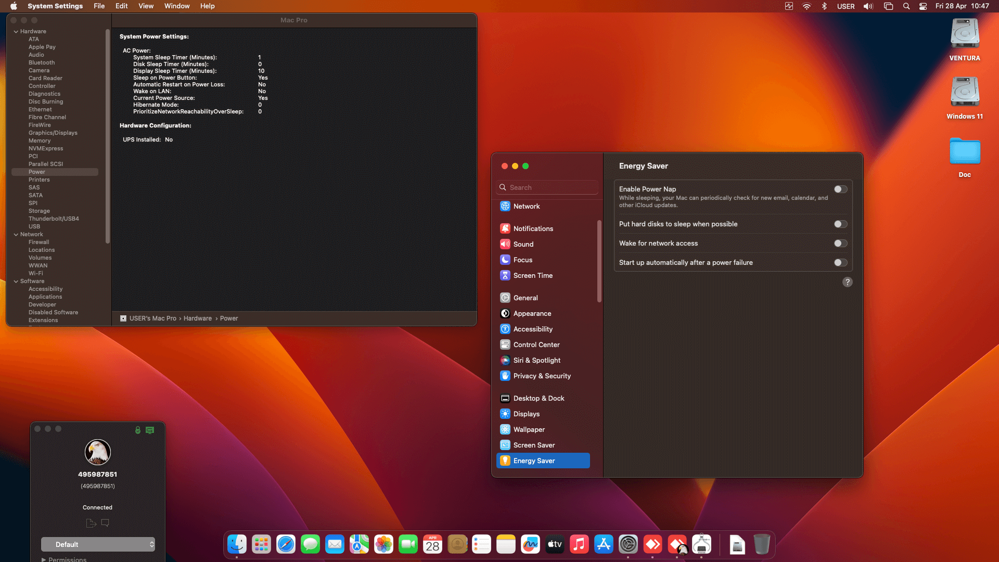The image size is (999, 562).
Task: Select the Windows 11 drive on the desktop
Action: 965,98
